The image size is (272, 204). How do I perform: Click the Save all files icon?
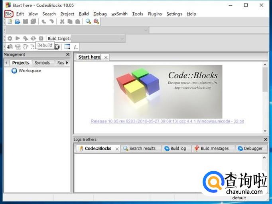point(34,22)
